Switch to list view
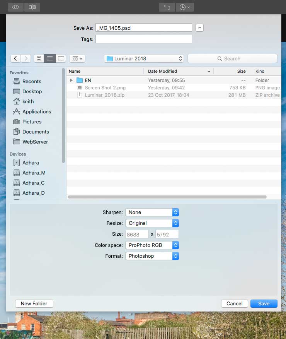 50,58
